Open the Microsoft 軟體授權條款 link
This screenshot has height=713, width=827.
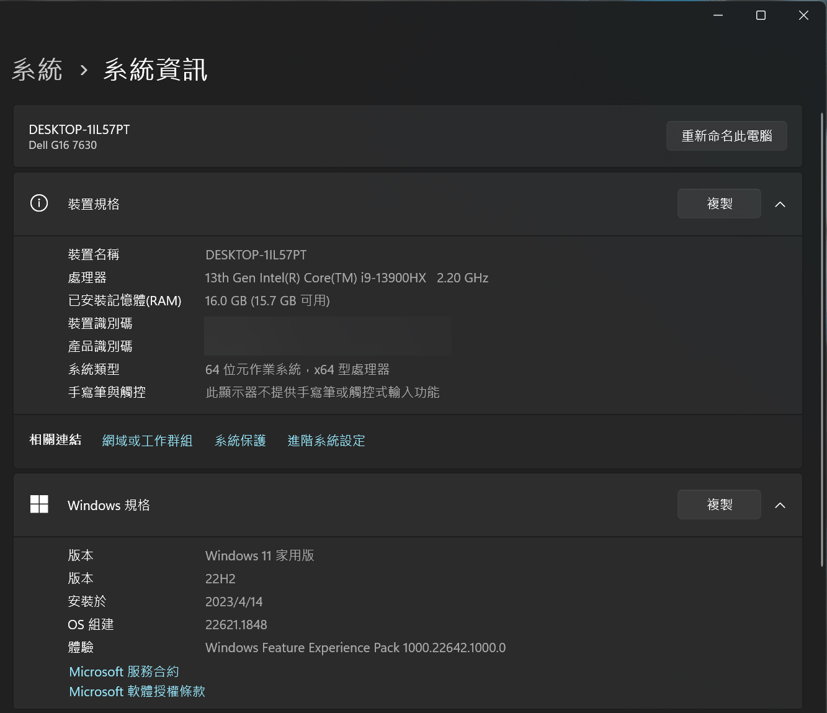(137, 691)
